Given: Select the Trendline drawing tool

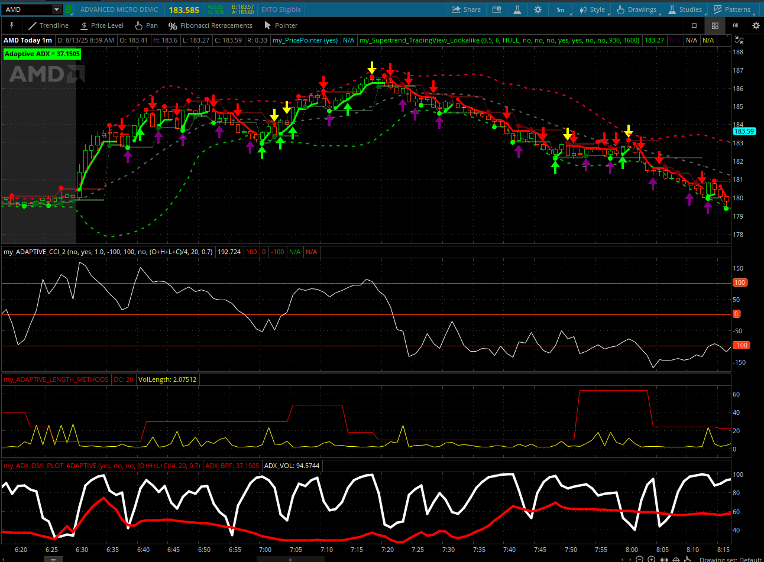Looking at the screenshot, I should (x=48, y=25).
